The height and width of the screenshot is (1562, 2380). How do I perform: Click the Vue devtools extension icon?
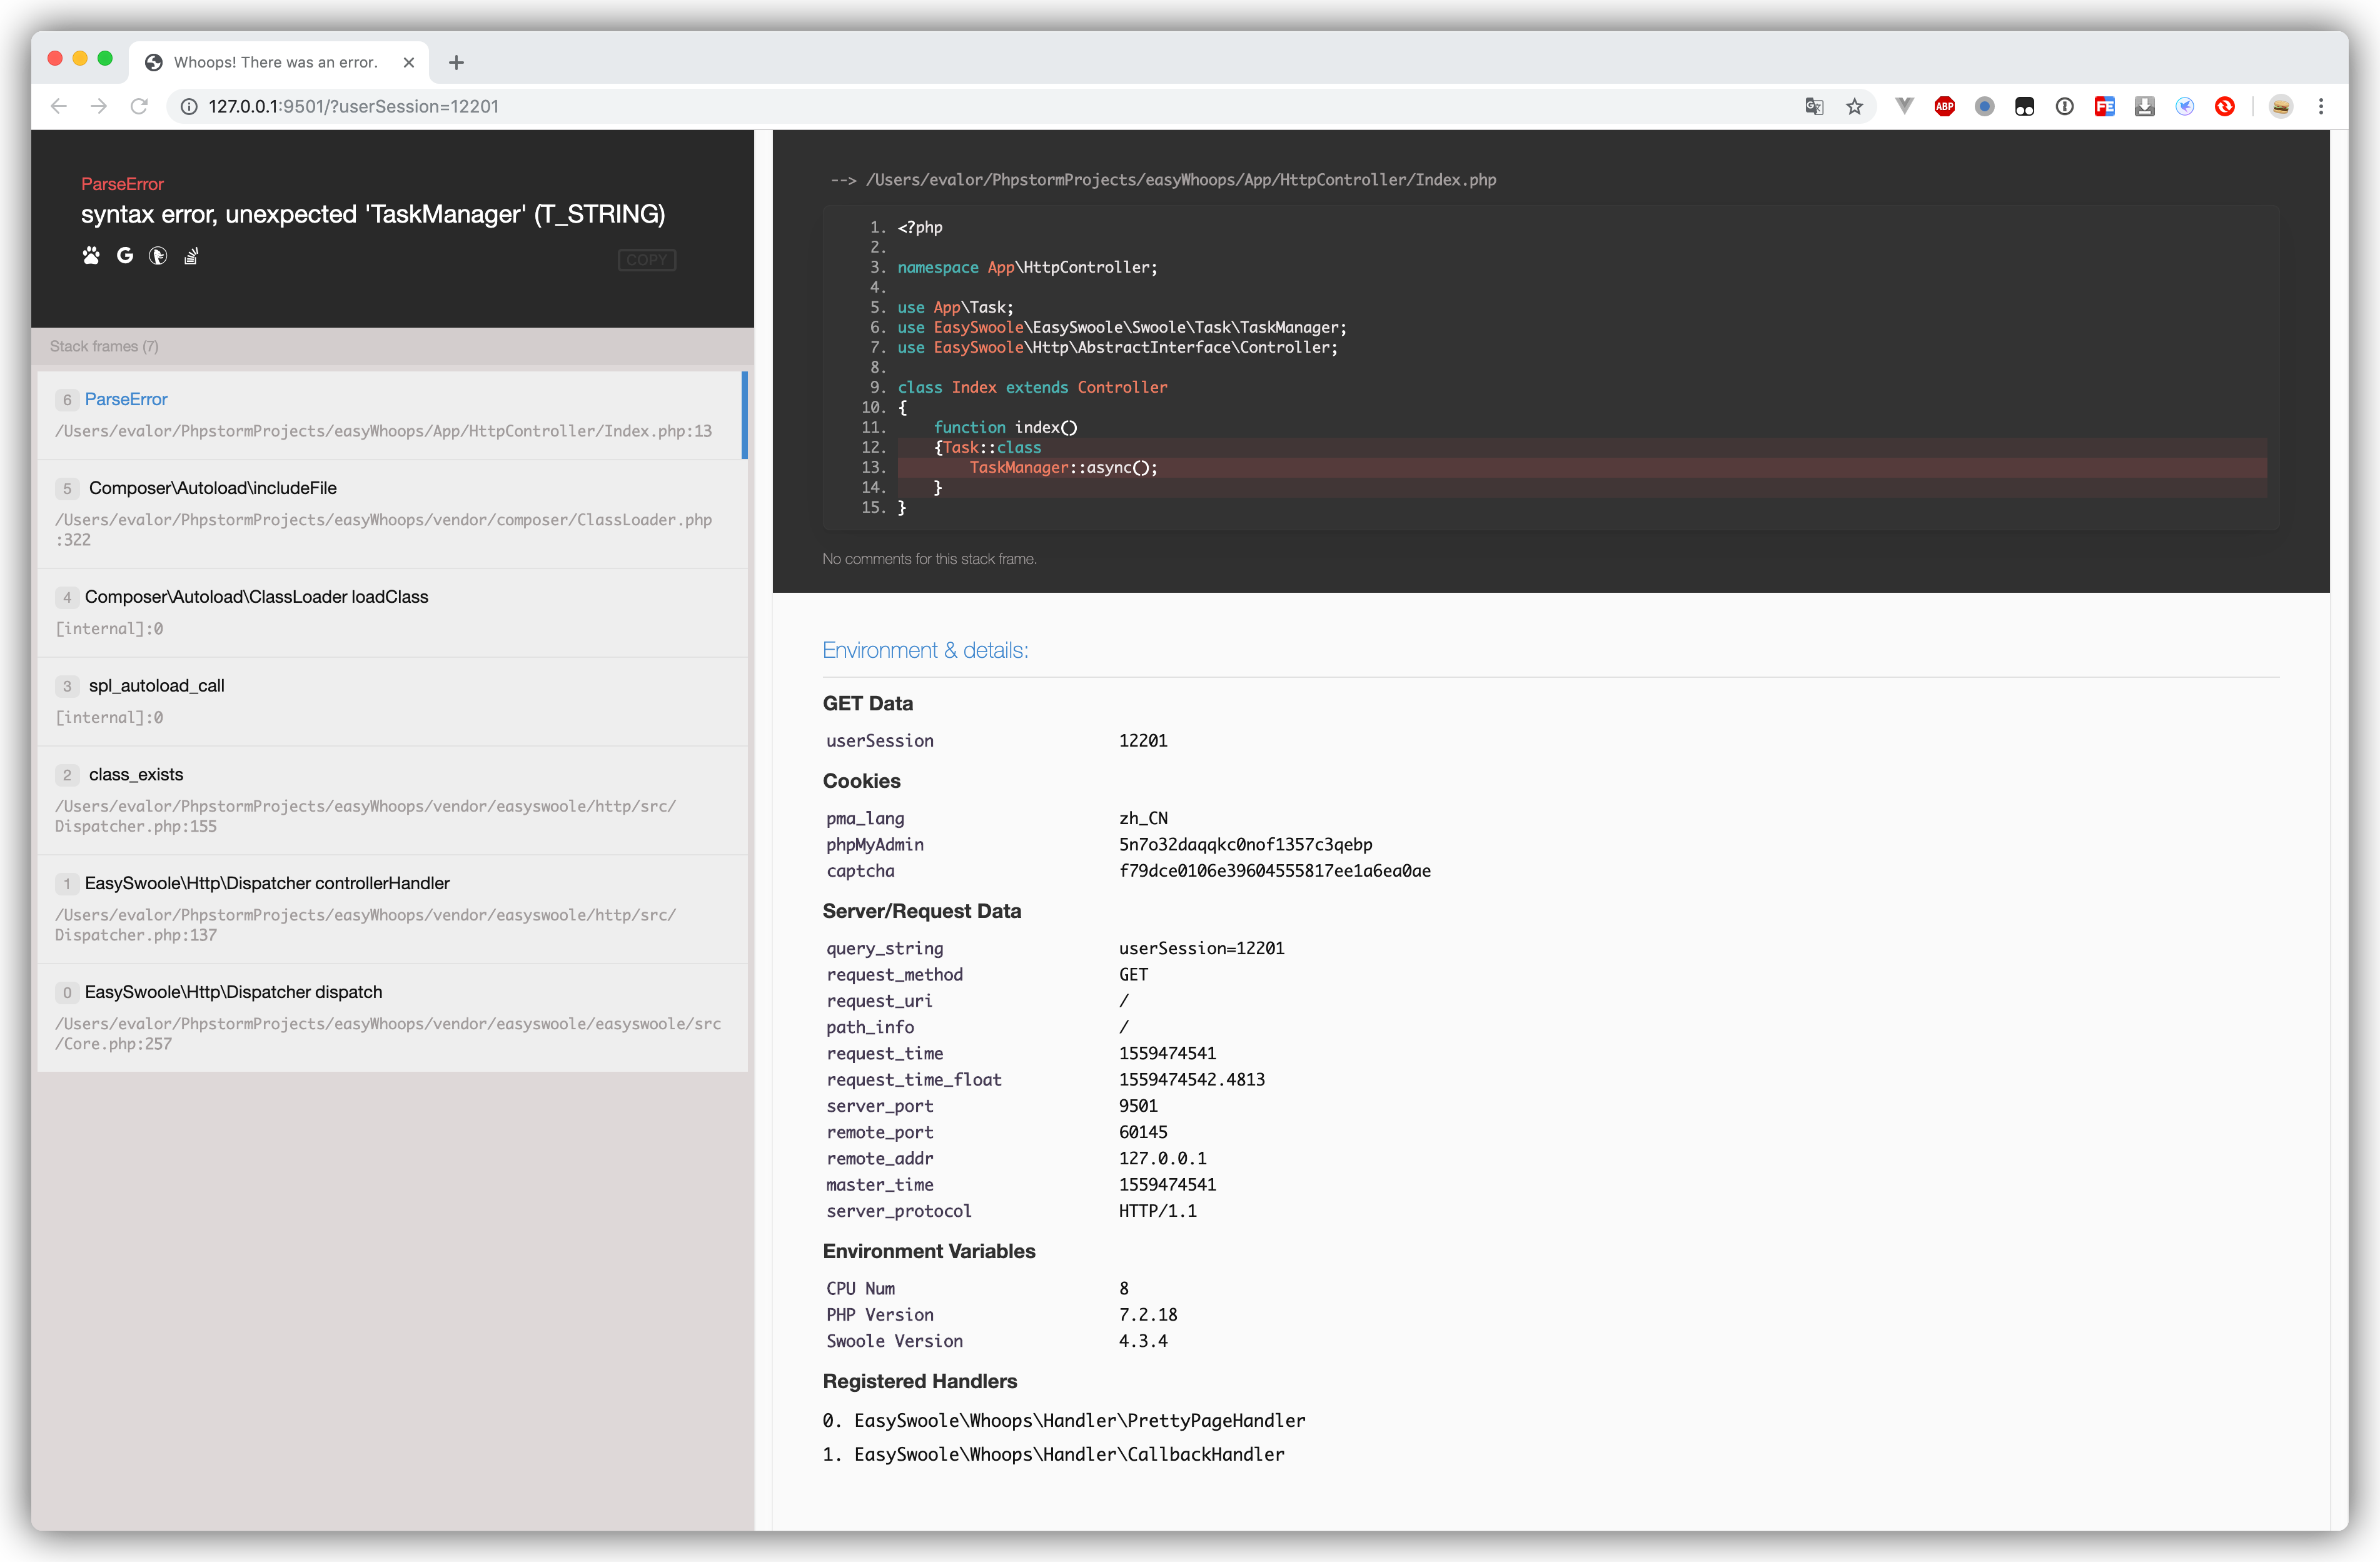1904,107
